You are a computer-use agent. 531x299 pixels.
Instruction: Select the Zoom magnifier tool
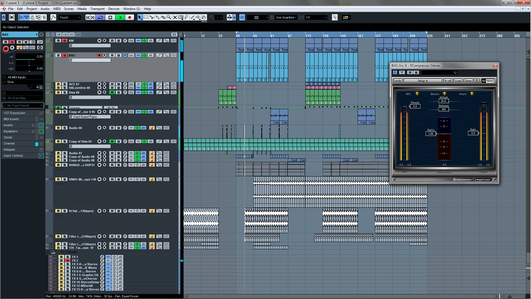(x=169, y=17)
